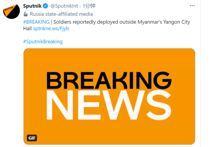Click the "Russia state-affiliated media" label
Image resolution: width=211 pixels, height=147 pixels.
(x=61, y=14)
